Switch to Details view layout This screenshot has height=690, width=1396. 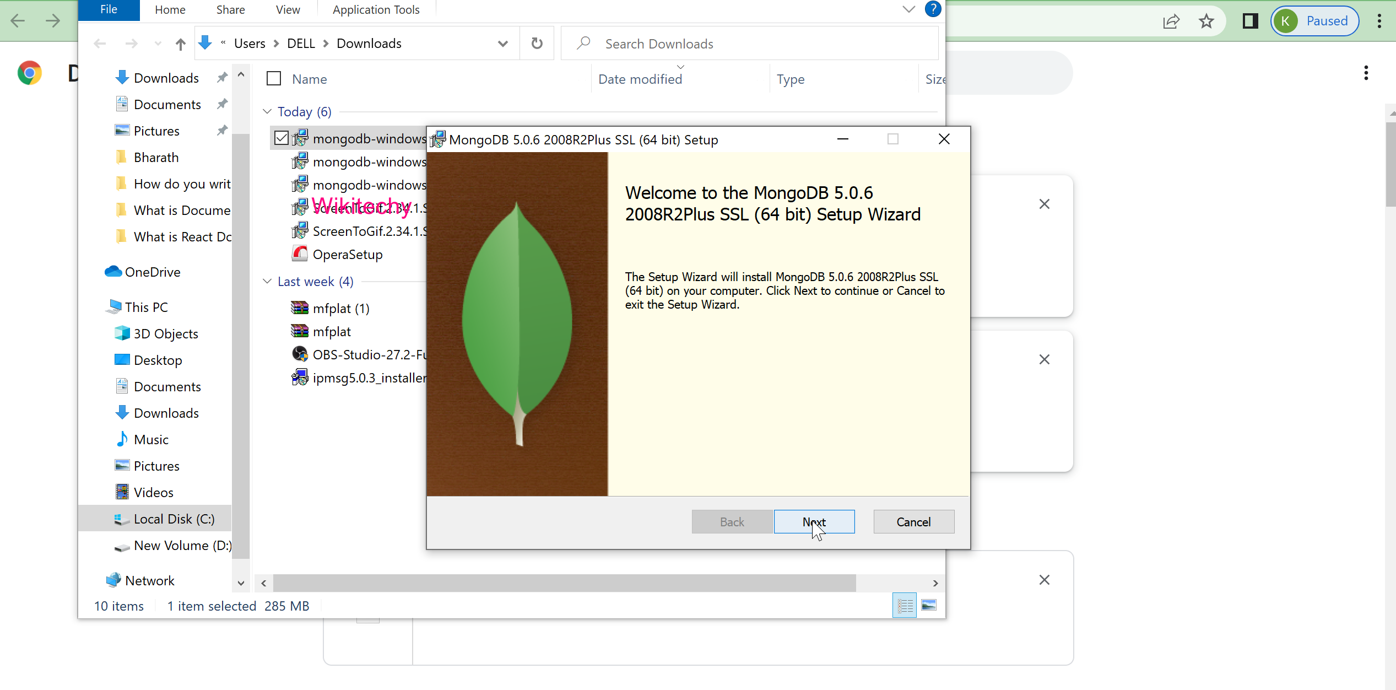pos(905,606)
